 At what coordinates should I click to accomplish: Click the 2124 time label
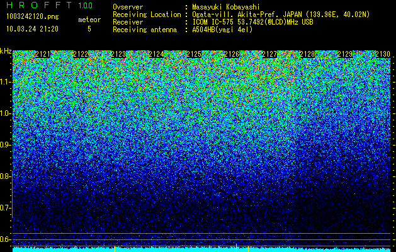tap(156, 54)
